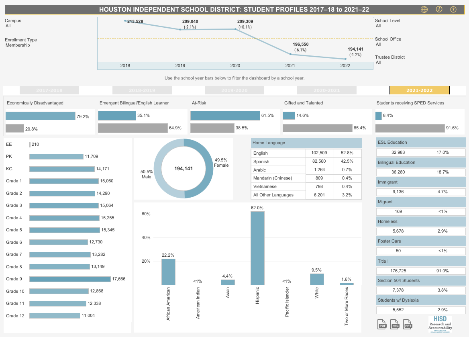
Task: Open the information icon in header
Action: click(x=439, y=9)
